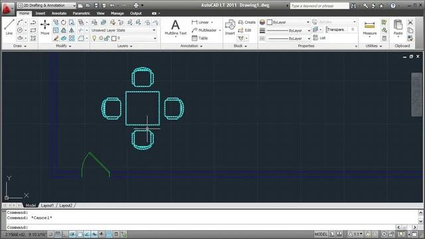This screenshot has width=425, height=239.
Task: Select the Arc draw tool
Action: tap(20, 22)
